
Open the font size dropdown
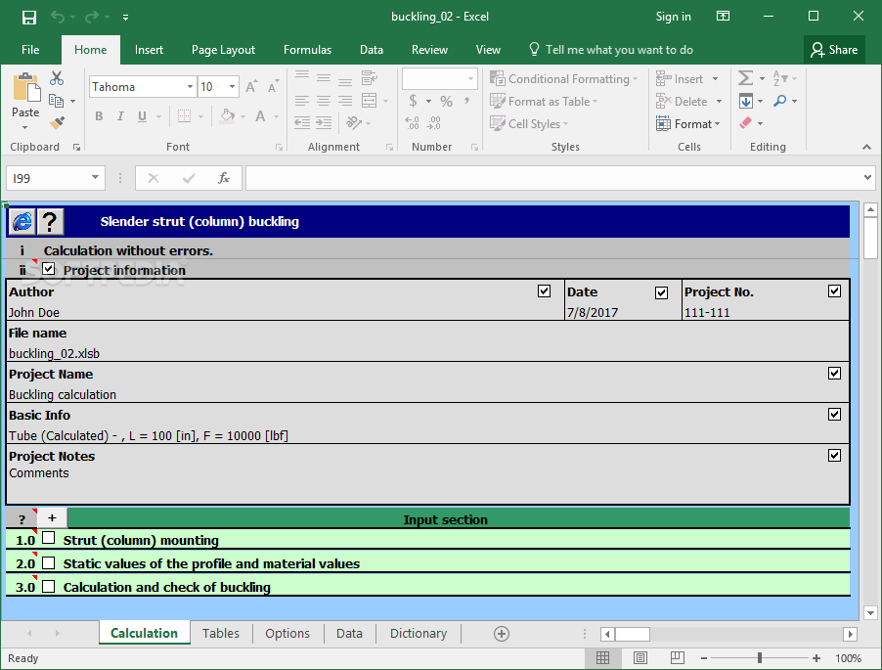pos(232,87)
